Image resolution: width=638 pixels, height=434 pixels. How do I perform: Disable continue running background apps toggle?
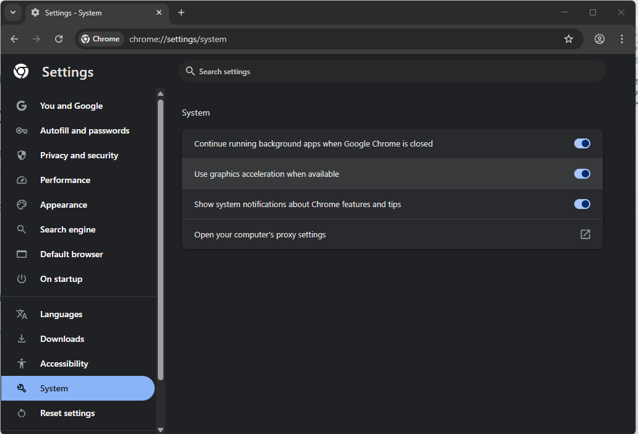pyautogui.click(x=582, y=143)
